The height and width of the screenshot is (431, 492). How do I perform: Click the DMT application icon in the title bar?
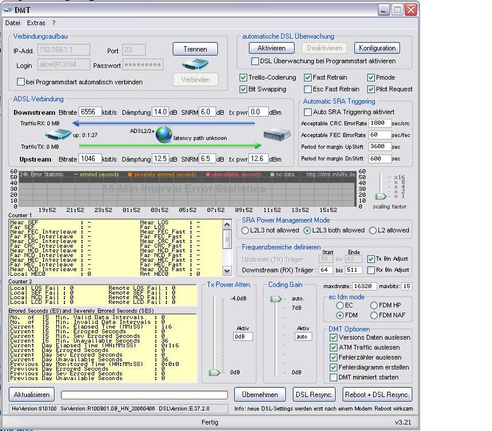9,10
